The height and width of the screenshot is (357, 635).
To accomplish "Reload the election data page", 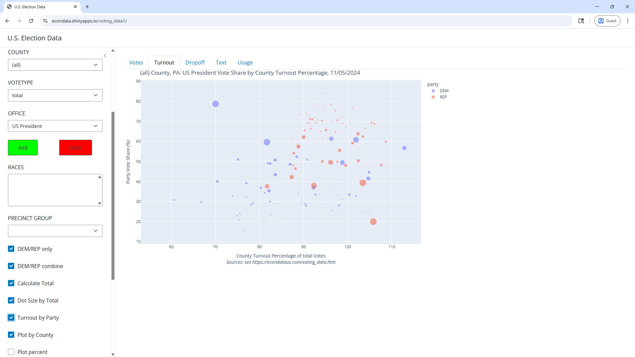I will 31,21.
